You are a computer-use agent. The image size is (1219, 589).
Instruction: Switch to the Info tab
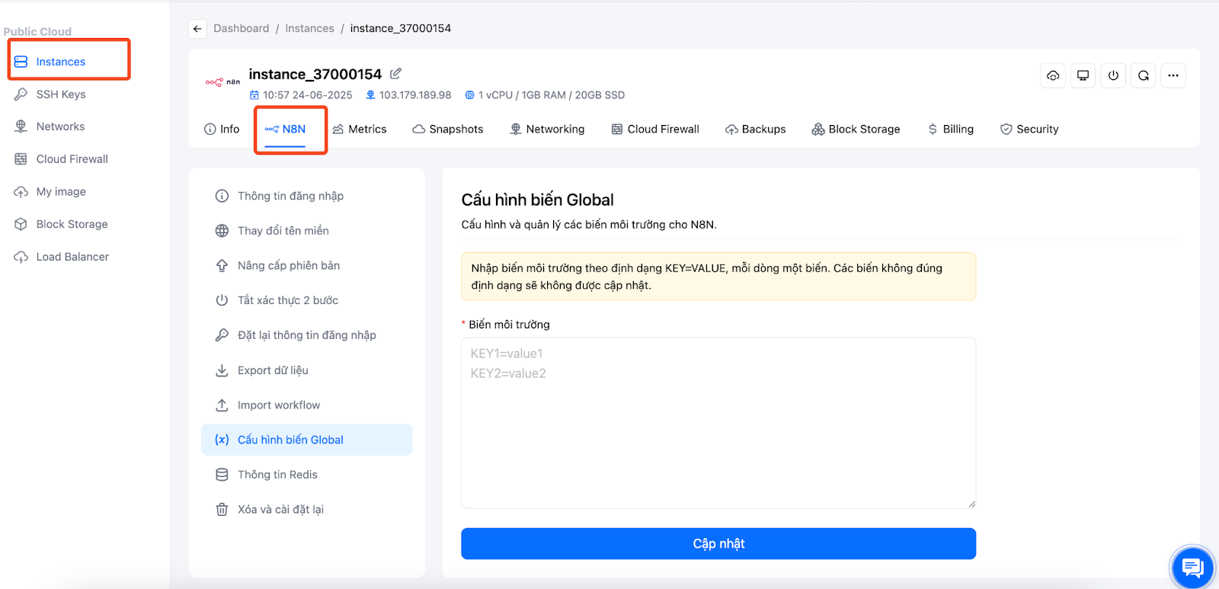pyautogui.click(x=222, y=129)
